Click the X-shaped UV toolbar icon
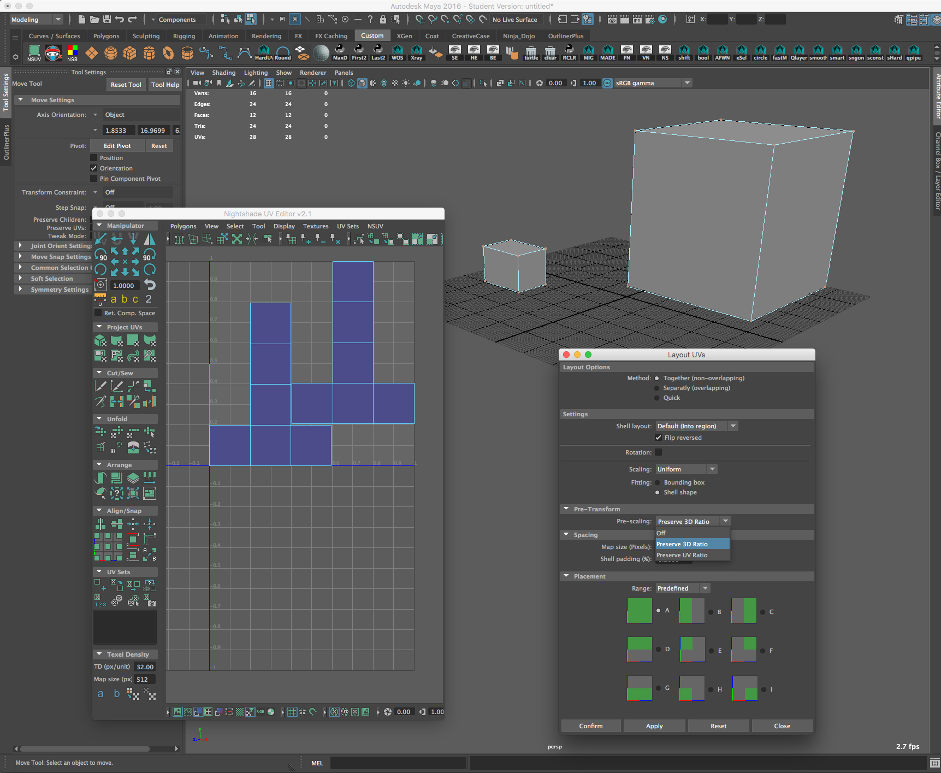Screen dimensions: 941x773 (x=236, y=239)
